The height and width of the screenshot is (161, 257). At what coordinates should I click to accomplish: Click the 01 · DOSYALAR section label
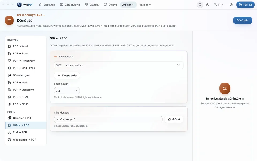click(x=64, y=57)
